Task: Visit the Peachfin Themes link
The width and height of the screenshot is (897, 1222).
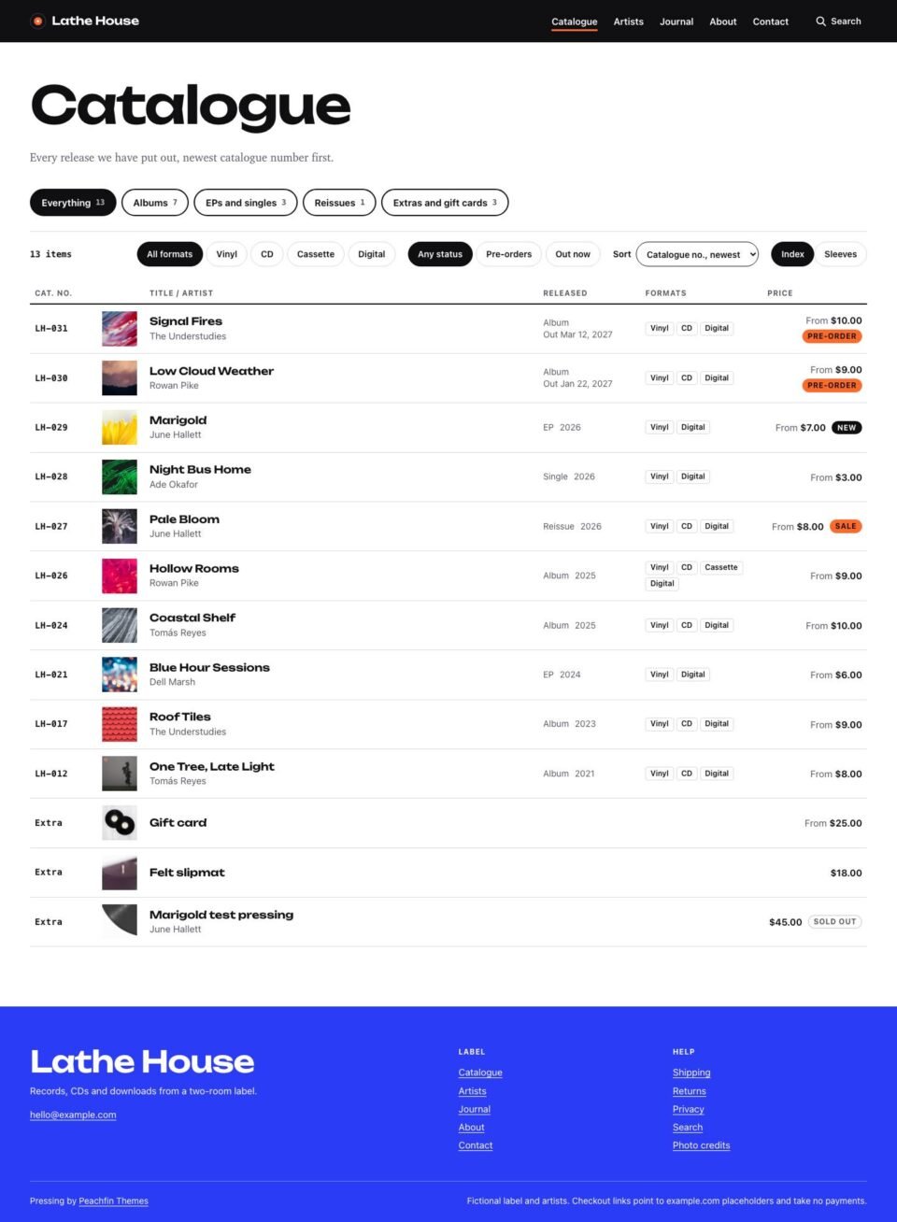Action: click(114, 1201)
